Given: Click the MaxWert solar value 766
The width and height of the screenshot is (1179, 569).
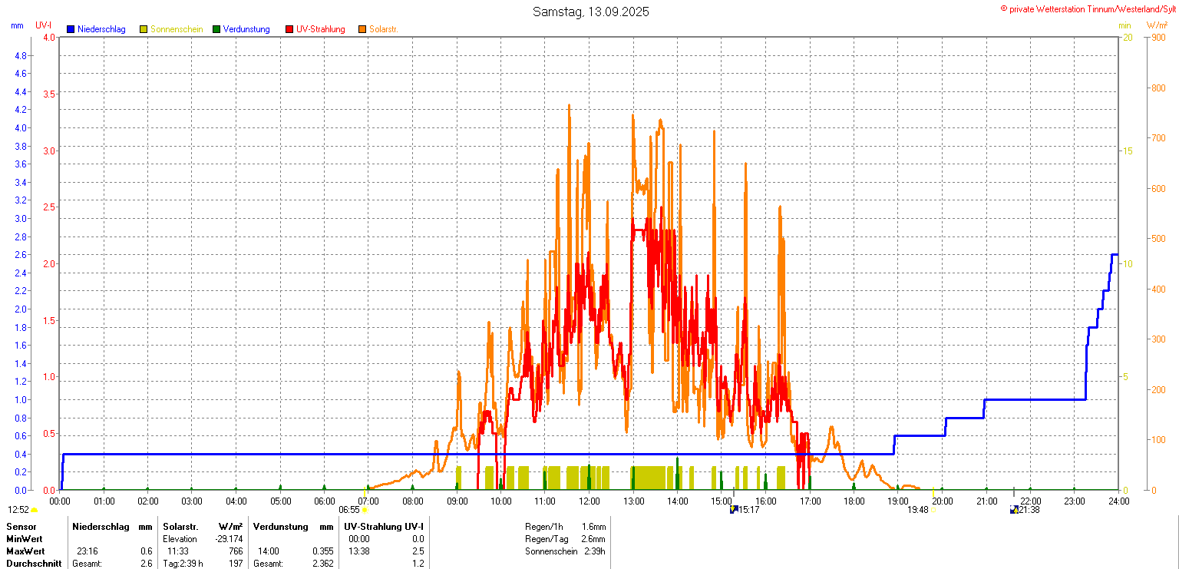Looking at the screenshot, I should (235, 551).
